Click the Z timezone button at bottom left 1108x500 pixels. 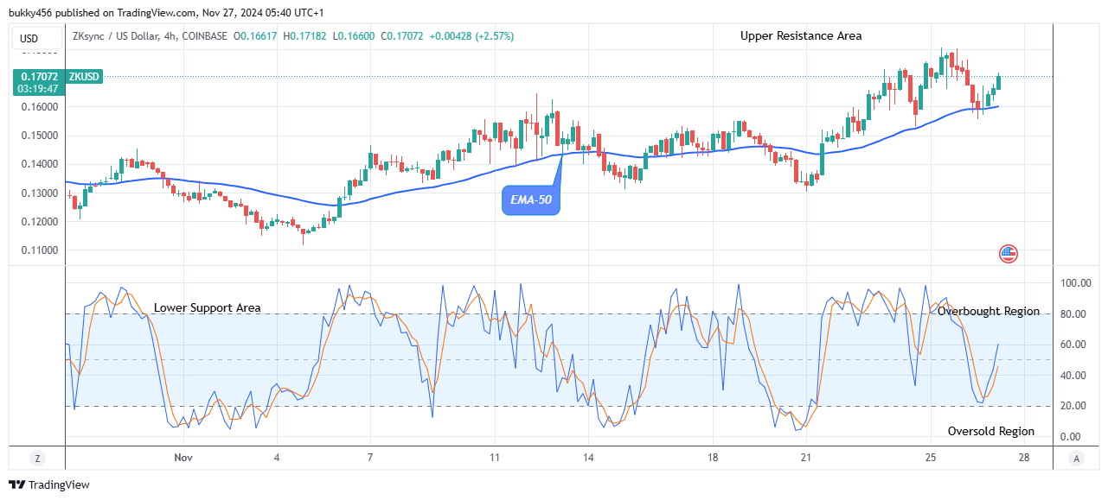coord(37,458)
